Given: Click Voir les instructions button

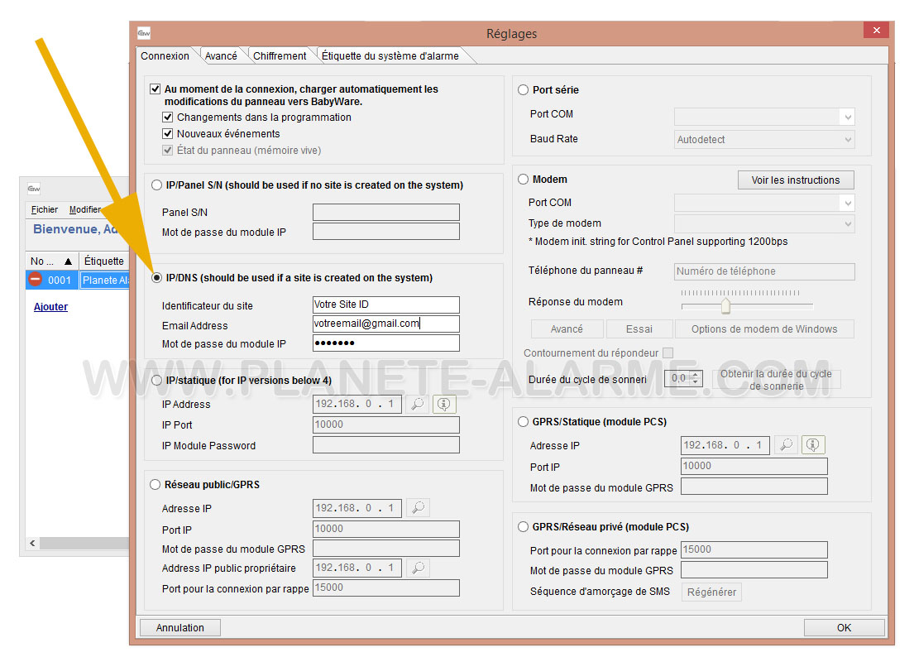Looking at the screenshot, I should pyautogui.click(x=796, y=180).
